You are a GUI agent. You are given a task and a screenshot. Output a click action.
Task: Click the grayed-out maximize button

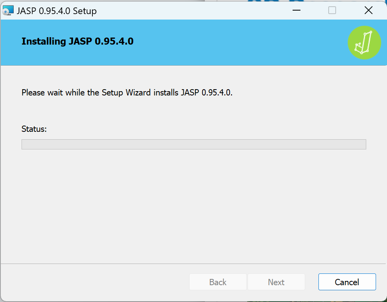[332, 11]
